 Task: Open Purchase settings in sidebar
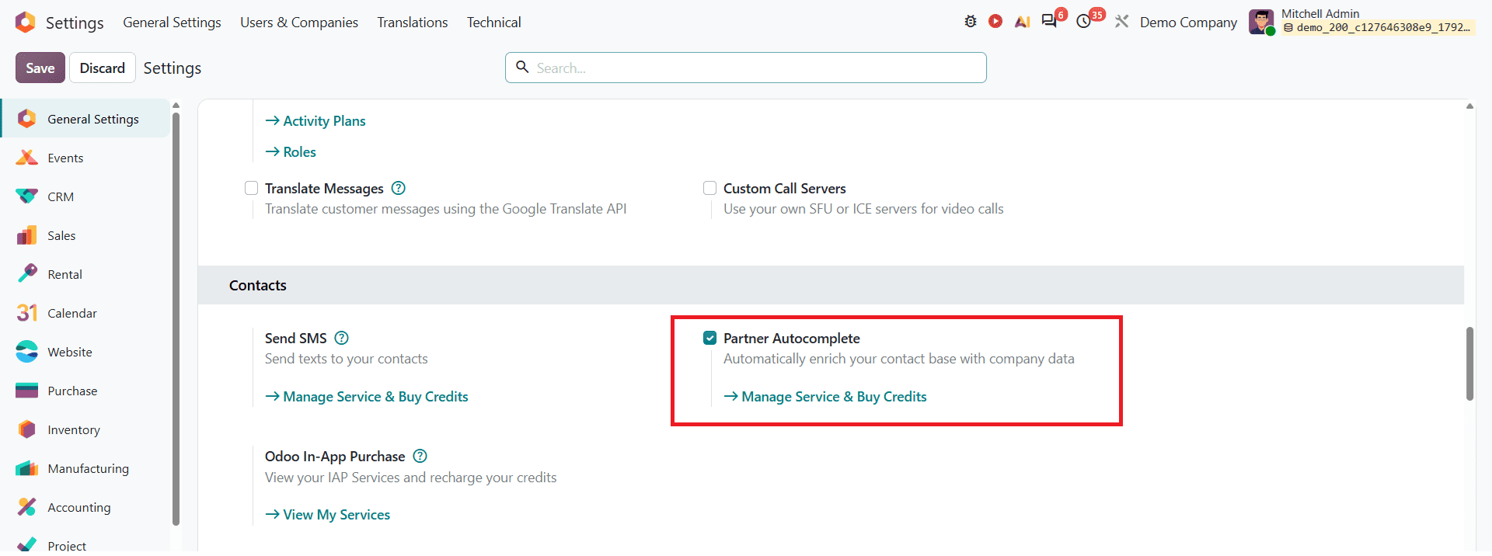85,391
